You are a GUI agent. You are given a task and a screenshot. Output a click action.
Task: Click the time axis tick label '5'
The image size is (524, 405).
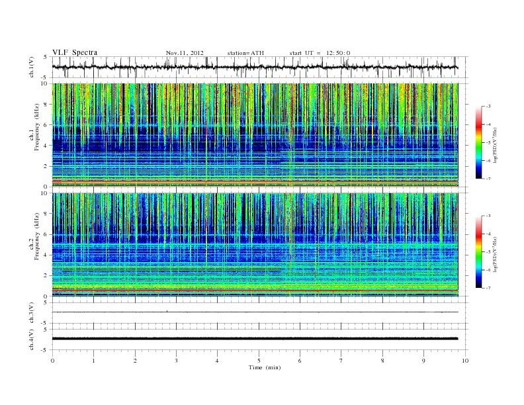[x=259, y=361]
